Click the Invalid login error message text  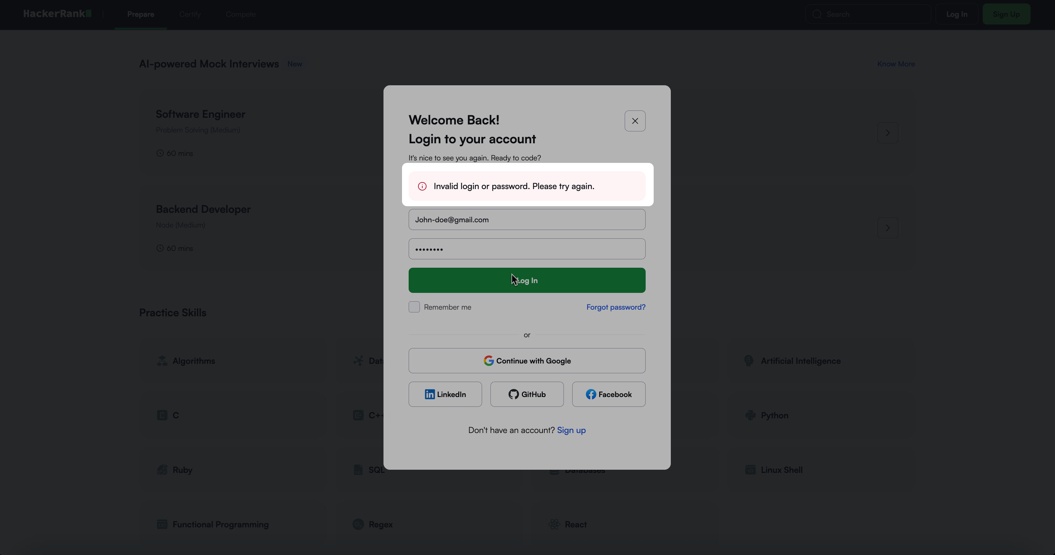pos(514,186)
